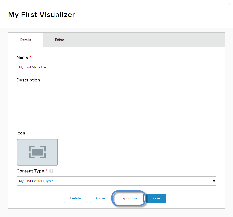Close the dialog with the X icon
The width and height of the screenshot is (233, 217).
pyautogui.click(x=229, y=4)
